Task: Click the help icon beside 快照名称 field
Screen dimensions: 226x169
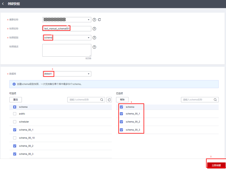Action: (94, 29)
